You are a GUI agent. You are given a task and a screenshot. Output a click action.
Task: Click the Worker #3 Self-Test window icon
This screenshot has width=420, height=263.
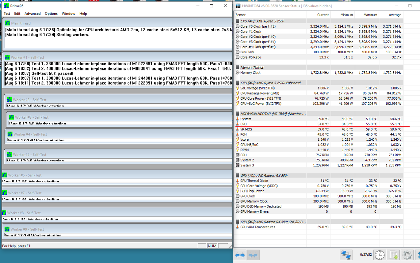pyautogui.click(x=11, y=117)
